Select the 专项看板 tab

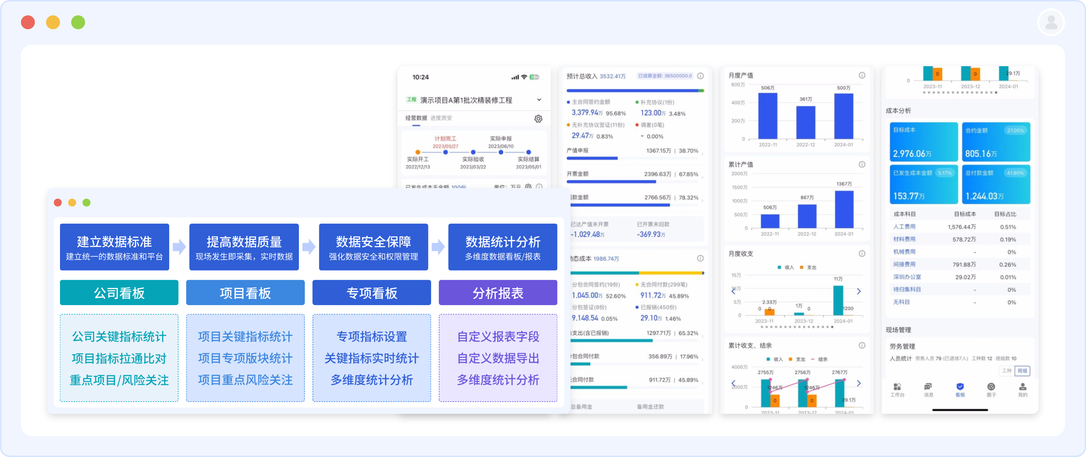click(x=372, y=293)
